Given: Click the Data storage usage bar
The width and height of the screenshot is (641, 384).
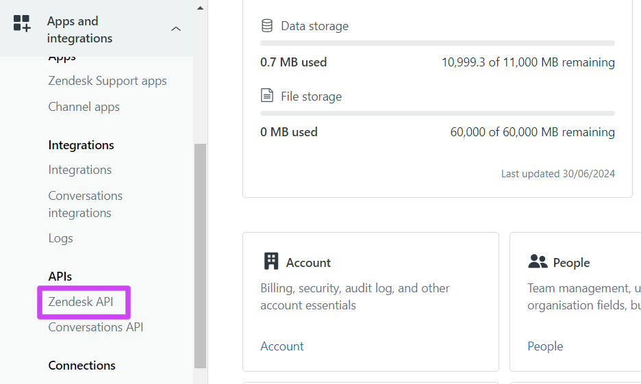Looking at the screenshot, I should point(438,43).
